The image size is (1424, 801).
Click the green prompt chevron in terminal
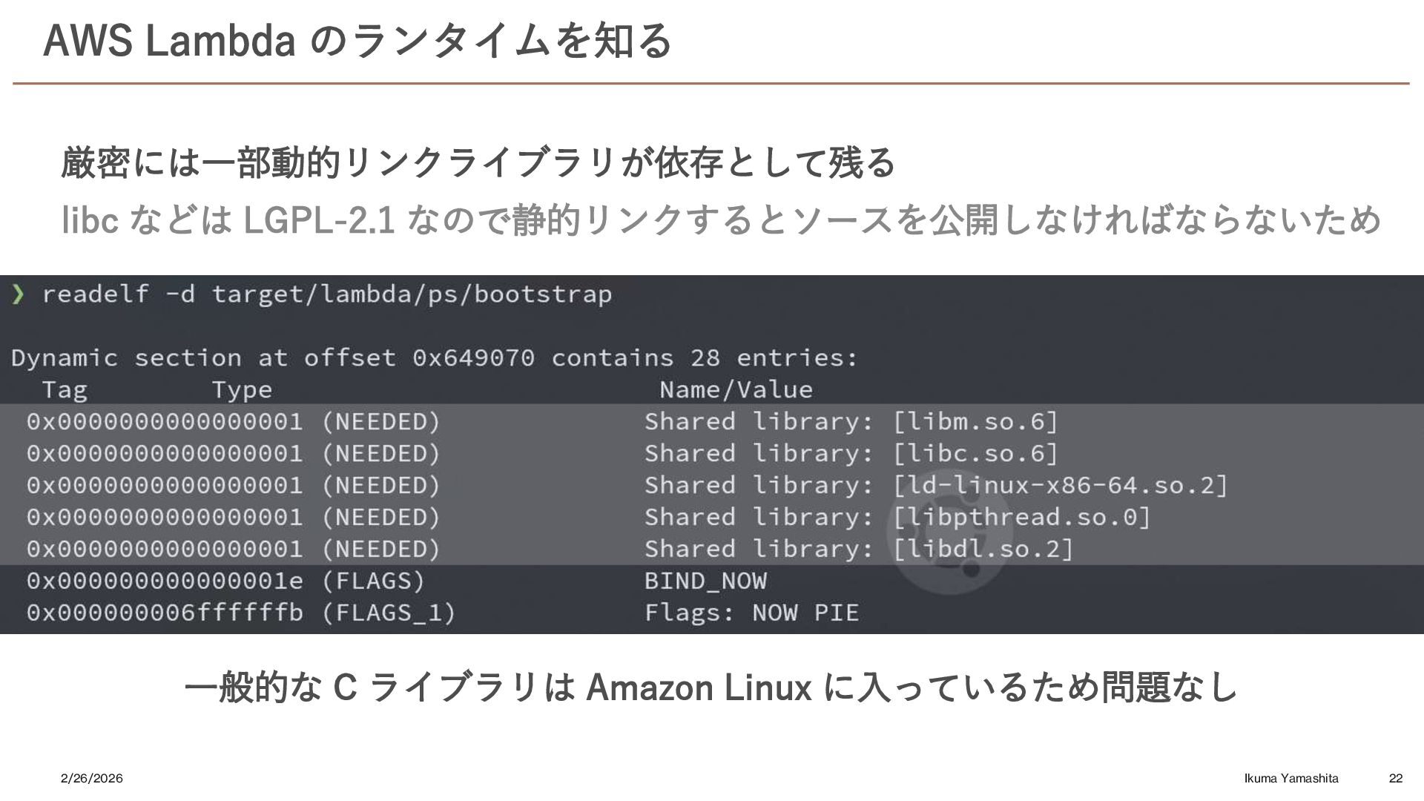tap(18, 295)
